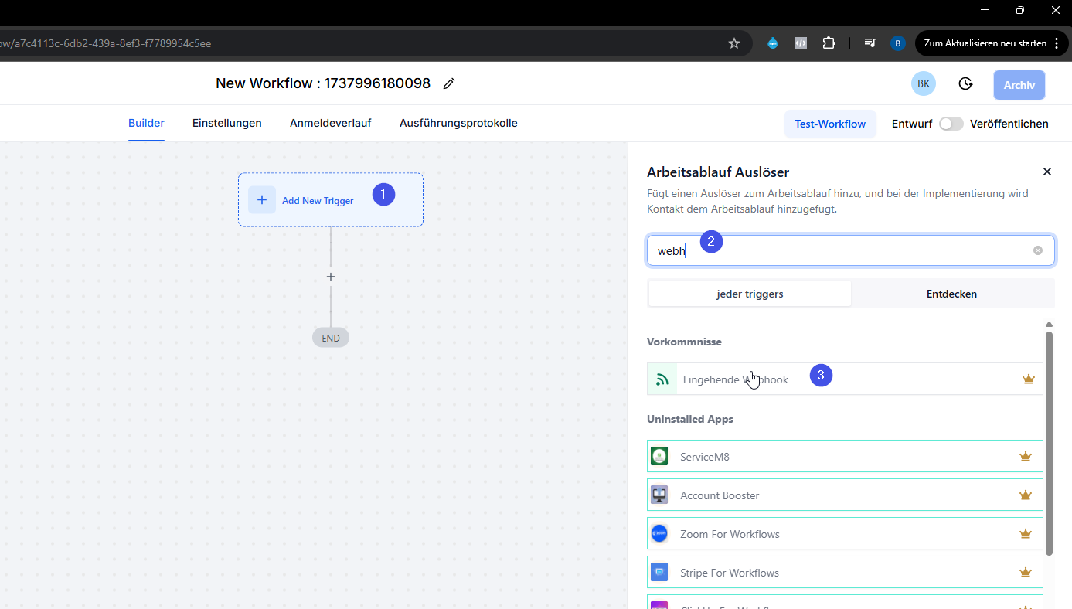The width and height of the screenshot is (1072, 609).
Task: Open the Anmeldeverlauf tab
Action: tap(331, 123)
